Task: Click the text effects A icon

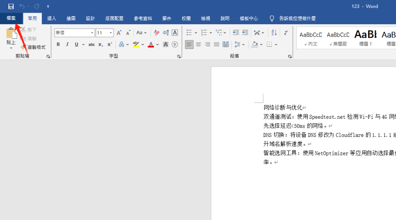Action: [x=121, y=44]
